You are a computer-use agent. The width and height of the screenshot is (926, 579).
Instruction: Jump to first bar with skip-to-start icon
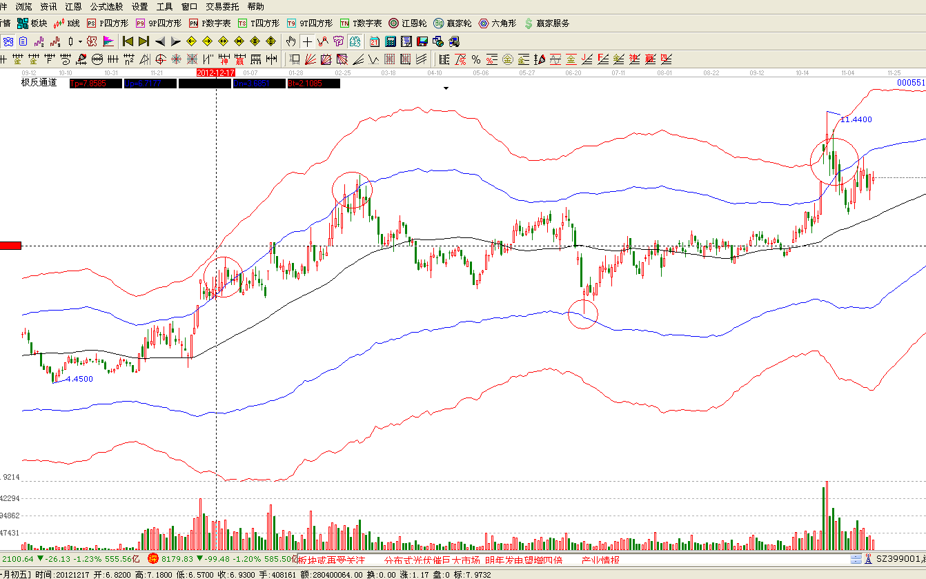tap(128, 41)
